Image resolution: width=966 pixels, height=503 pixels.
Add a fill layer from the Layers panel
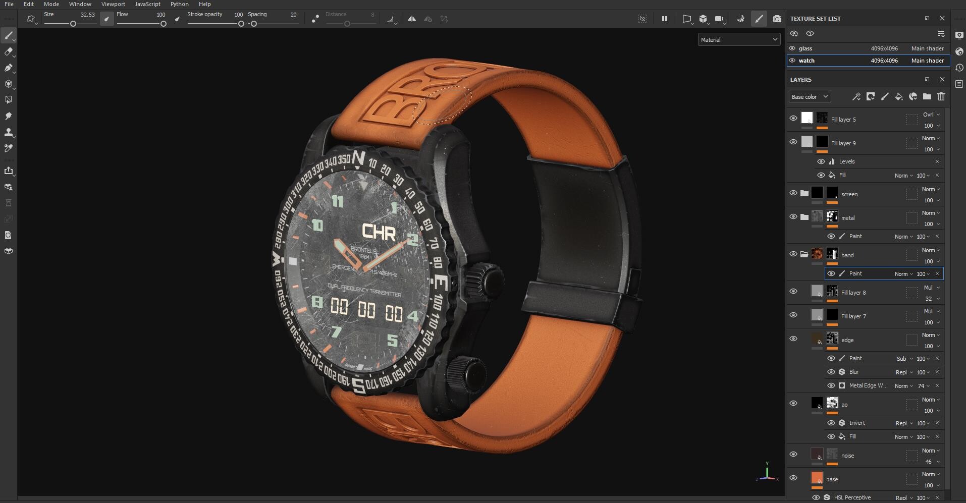coord(899,96)
